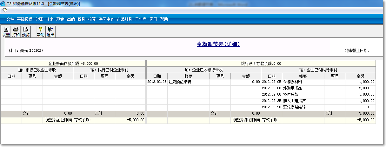Click the 设置 (Settings) toolbar icon
Screen dimensions: 386x147
point(6,32)
